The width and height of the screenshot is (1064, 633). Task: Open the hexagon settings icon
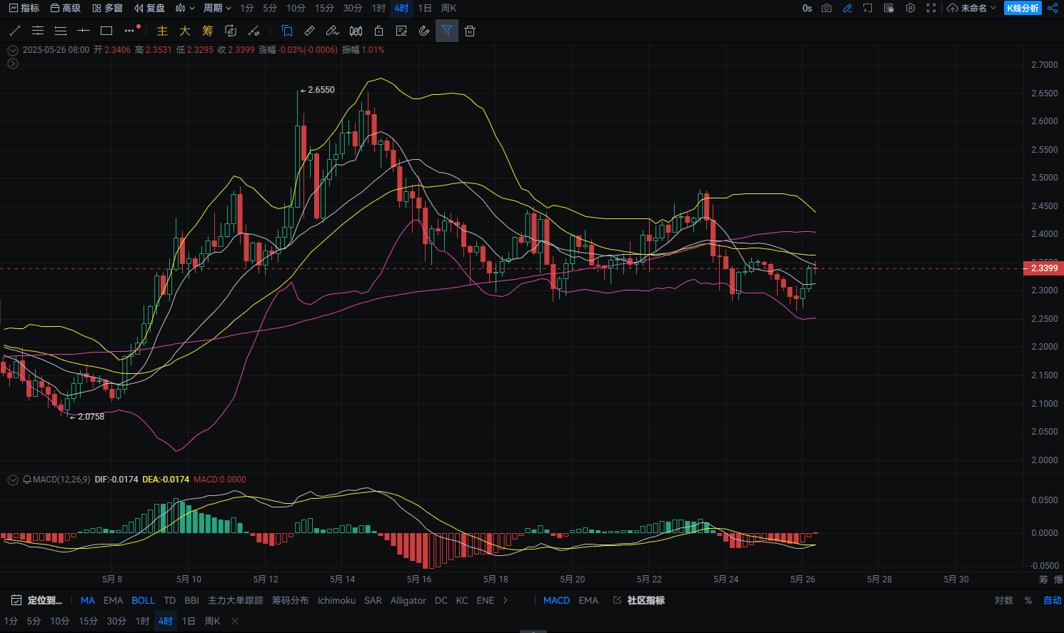coord(910,8)
